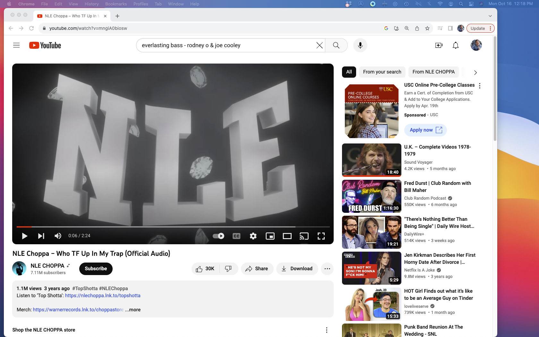539x337 pixels.
Task: Open the Bookmarks menu
Action: 116,4
